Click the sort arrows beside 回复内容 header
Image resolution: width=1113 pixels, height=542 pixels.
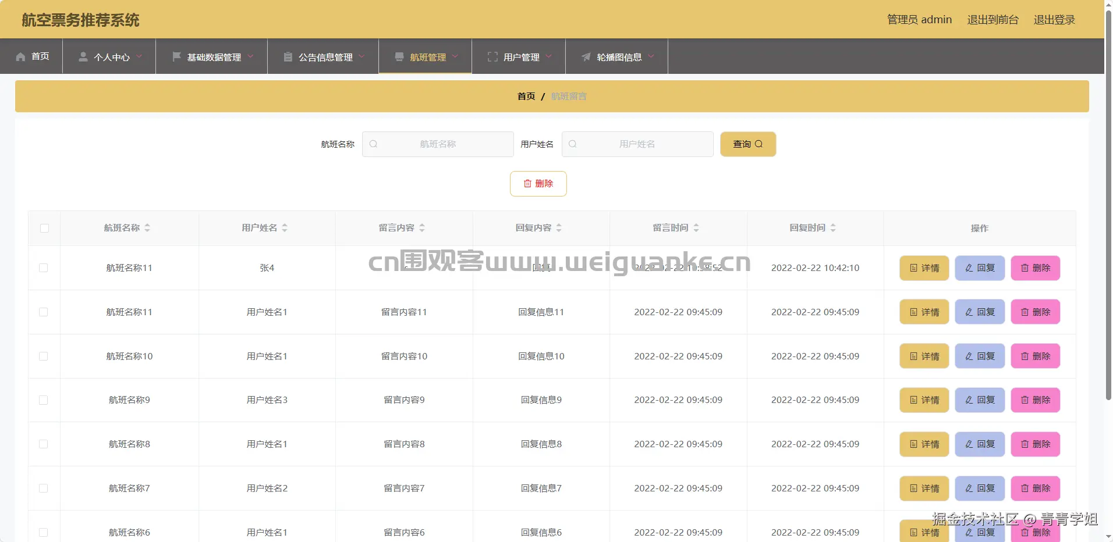pos(559,228)
